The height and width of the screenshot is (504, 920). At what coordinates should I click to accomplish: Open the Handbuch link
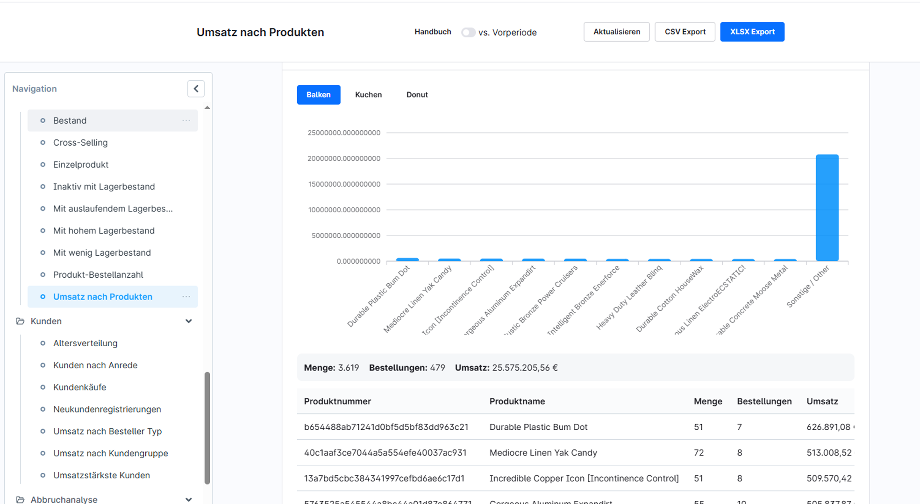tap(433, 32)
